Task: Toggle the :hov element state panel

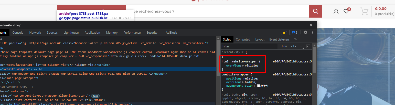Action: pos(284,46)
